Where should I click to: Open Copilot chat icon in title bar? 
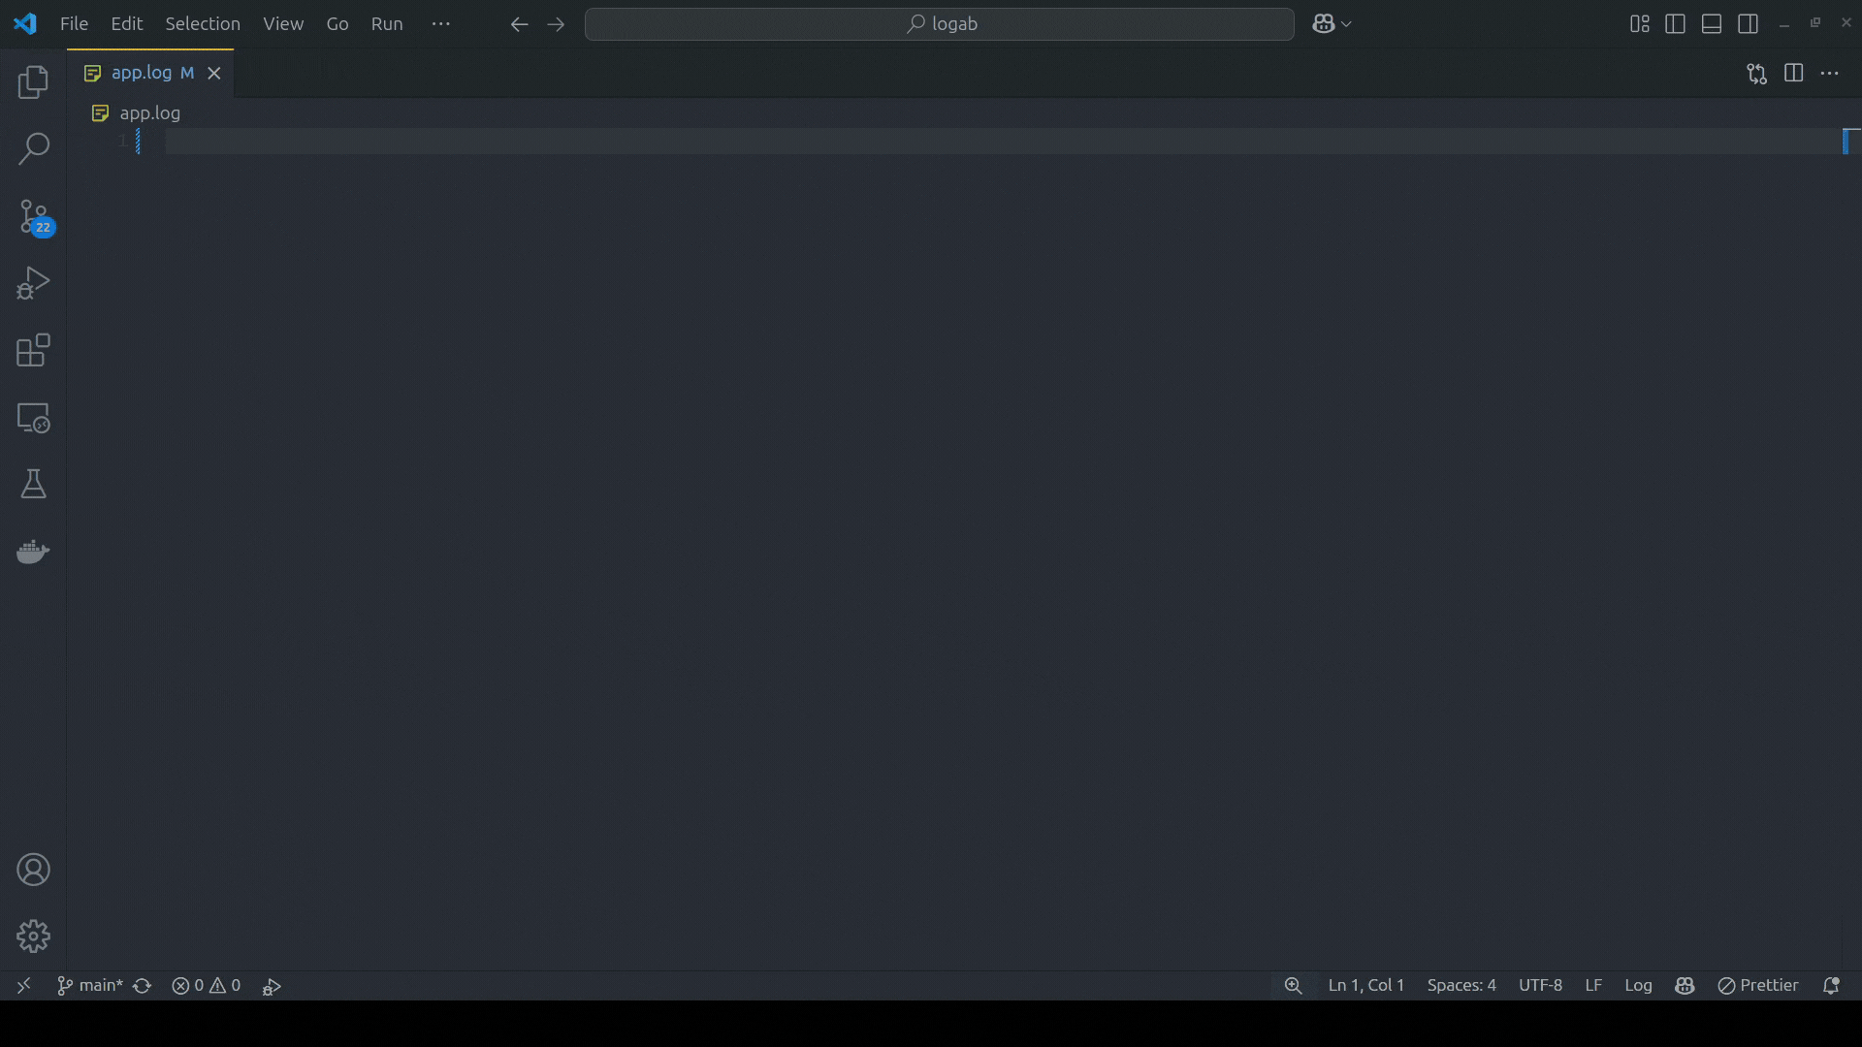(1323, 24)
